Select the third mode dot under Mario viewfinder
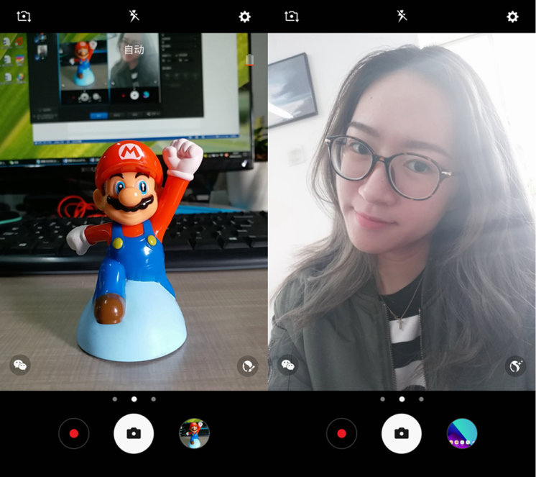Image resolution: width=536 pixels, height=477 pixels. coord(153,399)
